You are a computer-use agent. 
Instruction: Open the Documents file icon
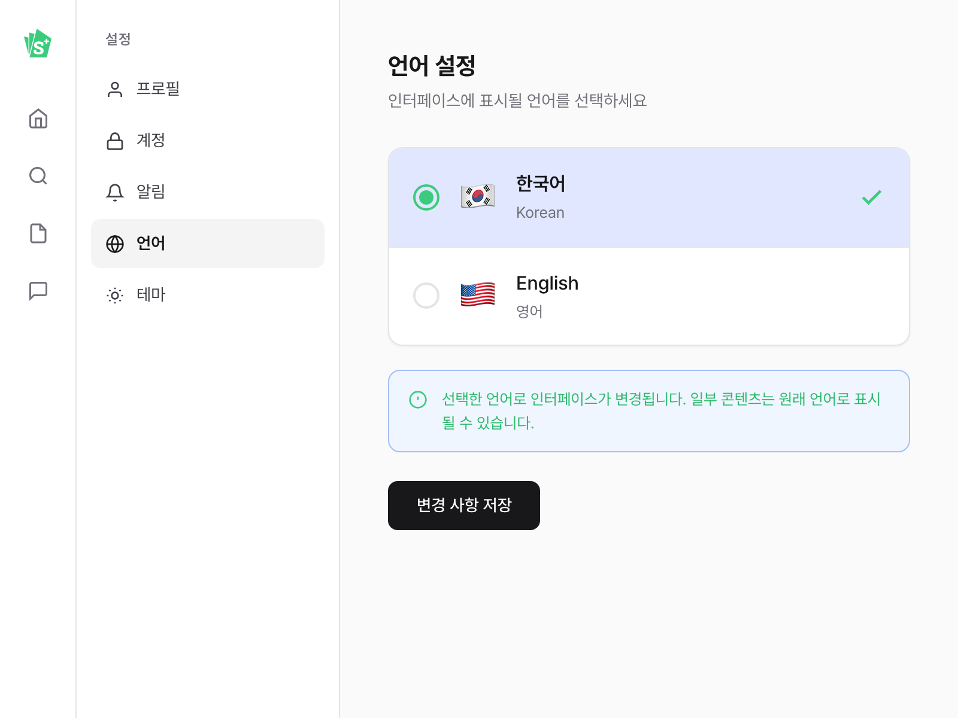(x=38, y=233)
